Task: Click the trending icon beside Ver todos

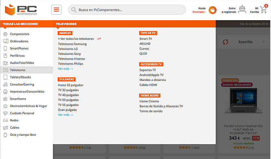Action: coord(99,39)
